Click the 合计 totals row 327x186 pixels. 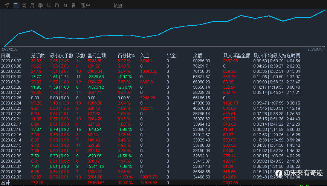6,183
